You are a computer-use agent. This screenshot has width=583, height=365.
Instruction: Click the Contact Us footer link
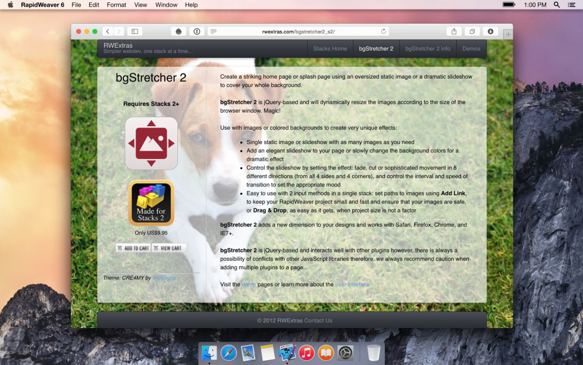pyautogui.click(x=318, y=320)
